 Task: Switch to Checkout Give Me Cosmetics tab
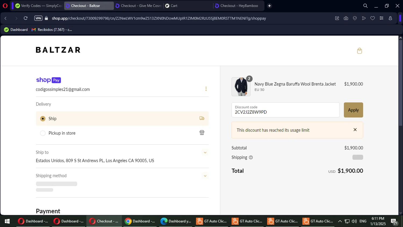[139, 6]
